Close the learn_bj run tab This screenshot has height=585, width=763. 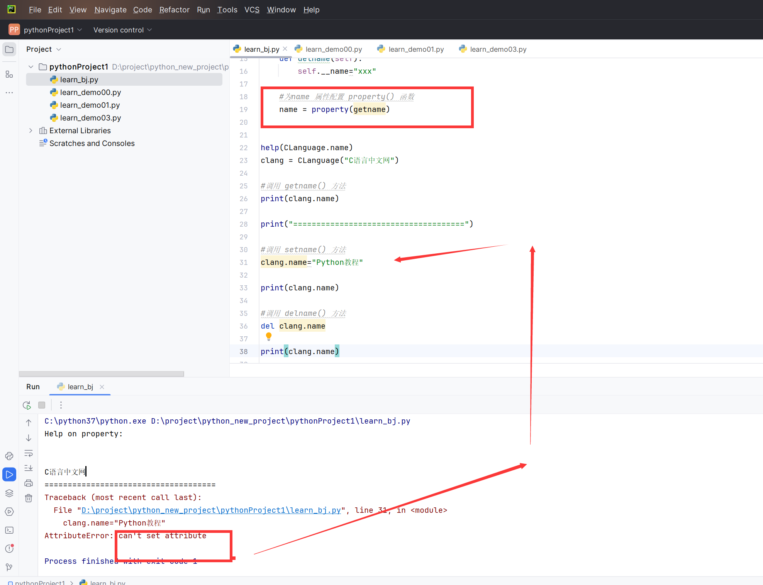[x=102, y=387]
